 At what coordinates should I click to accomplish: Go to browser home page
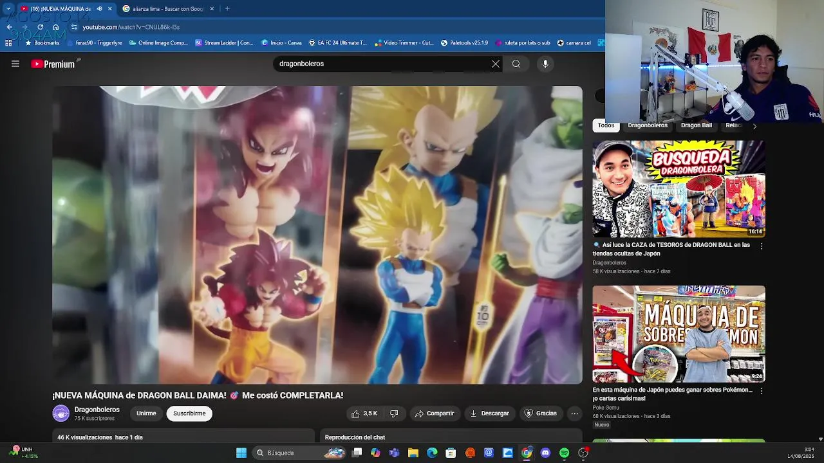[x=55, y=27]
